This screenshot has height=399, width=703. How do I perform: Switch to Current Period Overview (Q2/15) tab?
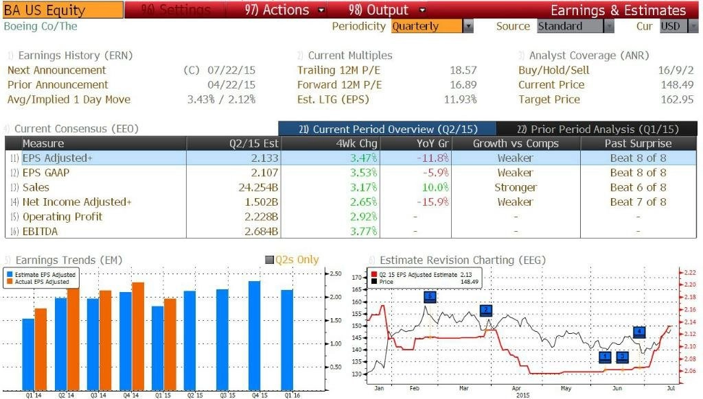(x=387, y=129)
